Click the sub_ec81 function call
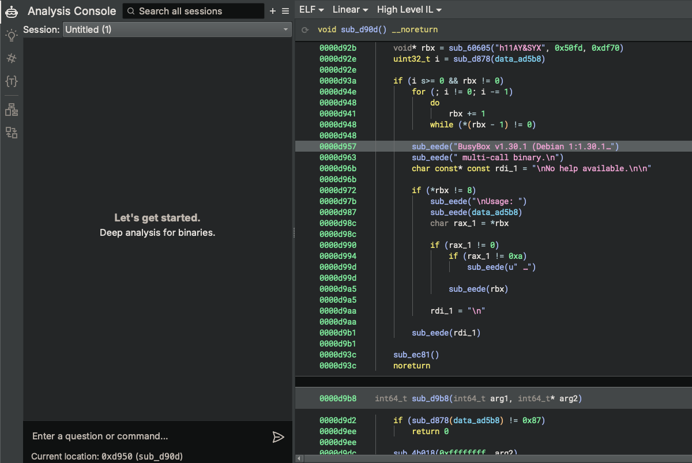This screenshot has height=463, width=692. pyautogui.click(x=412, y=355)
